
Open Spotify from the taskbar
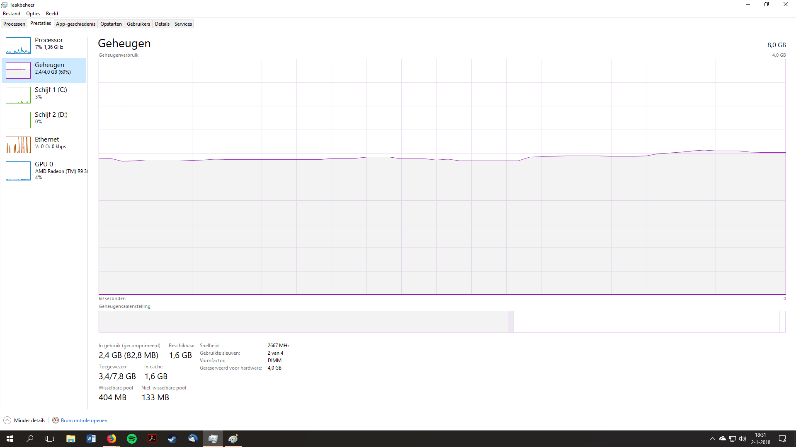click(132, 439)
